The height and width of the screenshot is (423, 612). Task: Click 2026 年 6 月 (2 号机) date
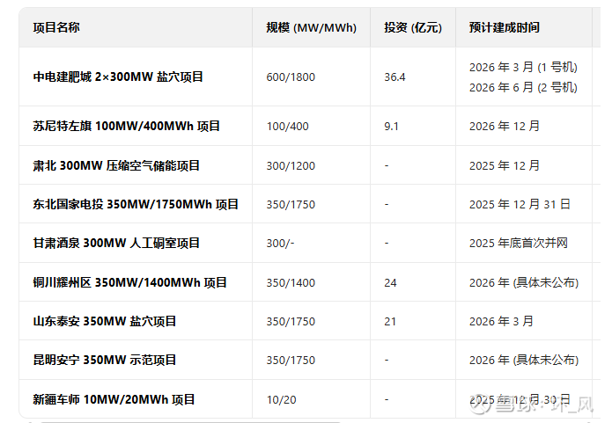pyautogui.click(x=523, y=87)
